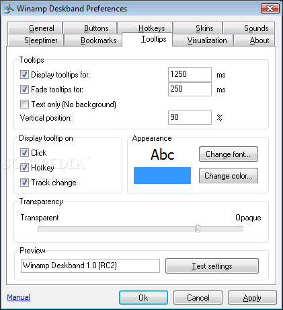Screen dimensions: 283x310
Task: Open the Bookmarks tab
Action: click(93, 40)
